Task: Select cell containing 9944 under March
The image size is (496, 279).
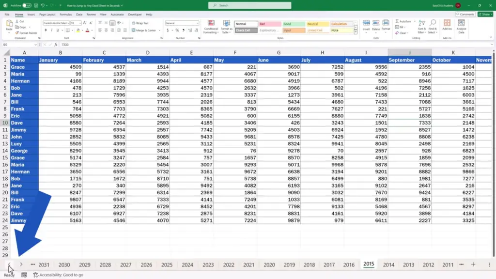Action: (148, 81)
